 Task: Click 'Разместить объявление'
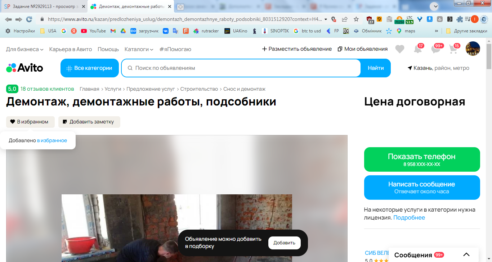point(297,49)
